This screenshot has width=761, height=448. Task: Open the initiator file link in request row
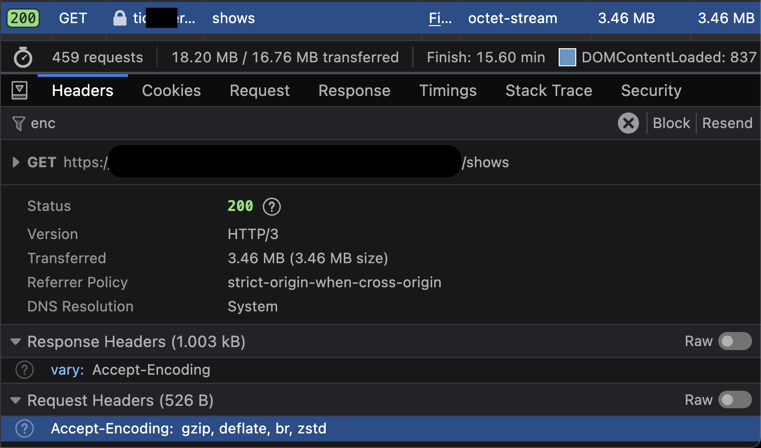(440, 19)
